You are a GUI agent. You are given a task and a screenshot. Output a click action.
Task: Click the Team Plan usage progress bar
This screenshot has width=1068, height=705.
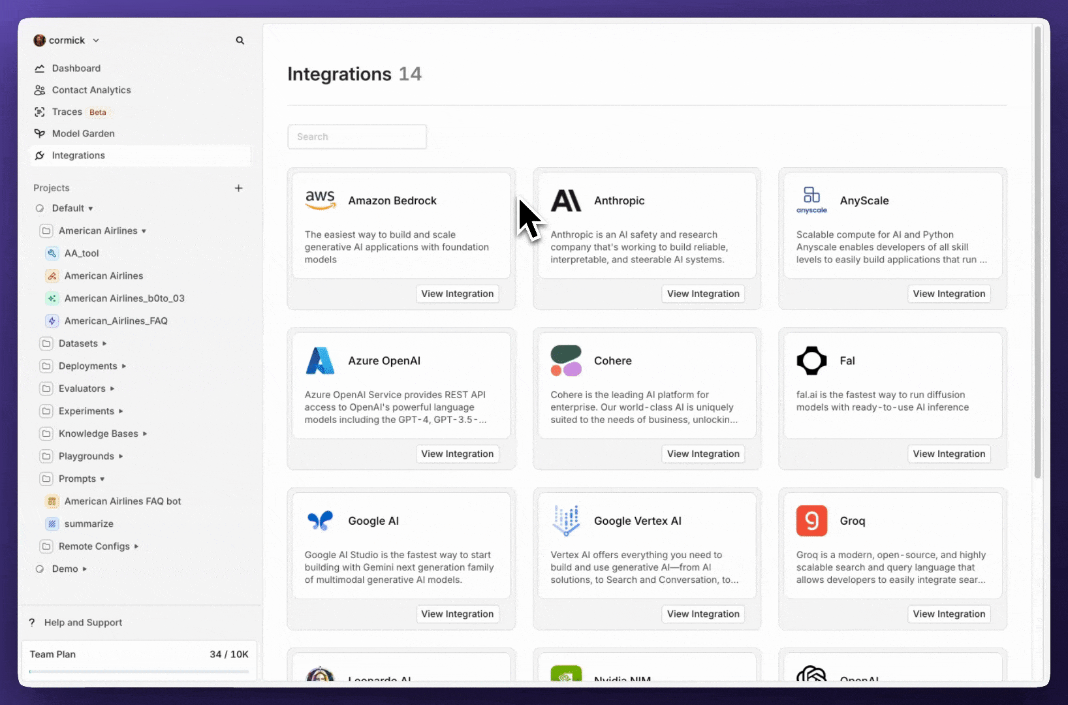tap(139, 671)
